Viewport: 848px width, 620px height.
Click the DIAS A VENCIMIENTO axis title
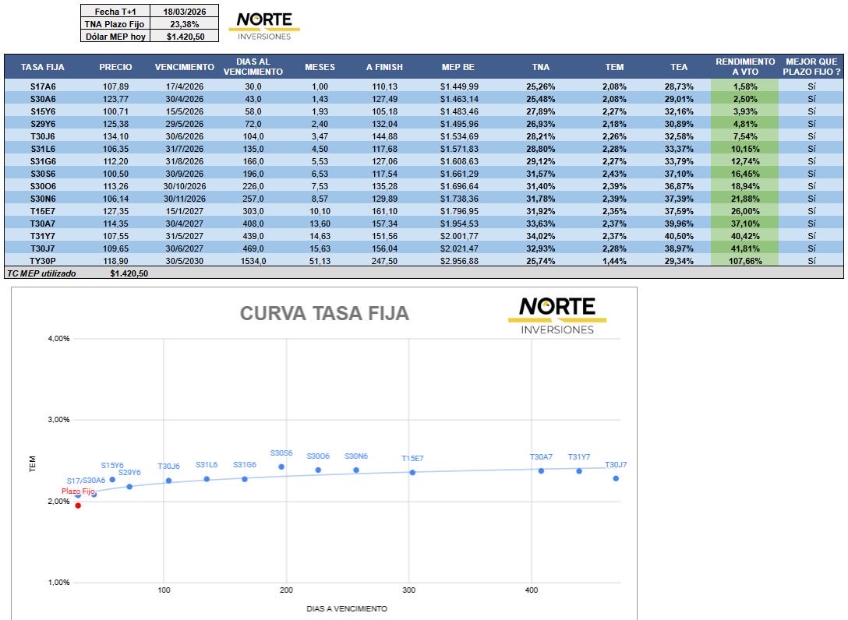tap(347, 608)
